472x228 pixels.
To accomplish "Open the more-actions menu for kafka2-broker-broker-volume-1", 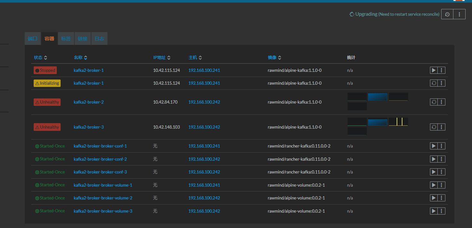I will pyautogui.click(x=442, y=185).
